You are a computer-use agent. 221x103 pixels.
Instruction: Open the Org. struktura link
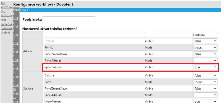pyautogui.click(x=6, y=13)
